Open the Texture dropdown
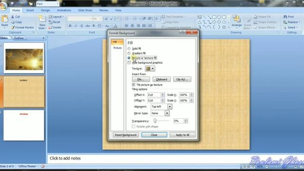The width and height of the screenshot is (304, 171). coord(150,68)
